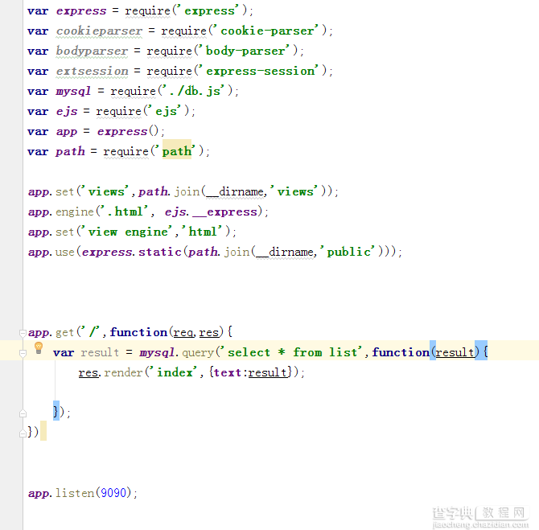Click the './db.js' string

[193, 91]
